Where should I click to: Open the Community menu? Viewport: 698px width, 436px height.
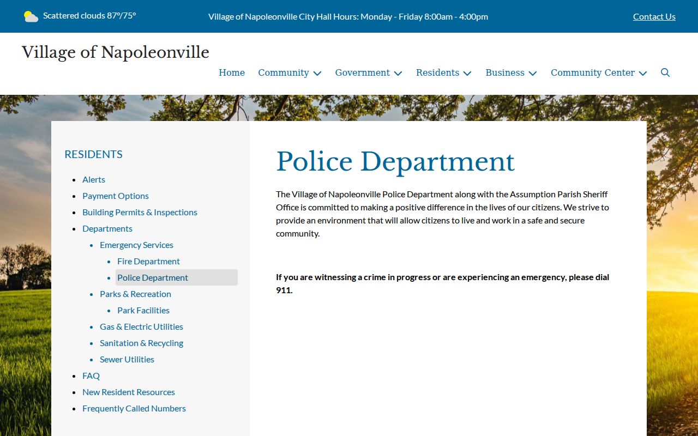(x=284, y=72)
